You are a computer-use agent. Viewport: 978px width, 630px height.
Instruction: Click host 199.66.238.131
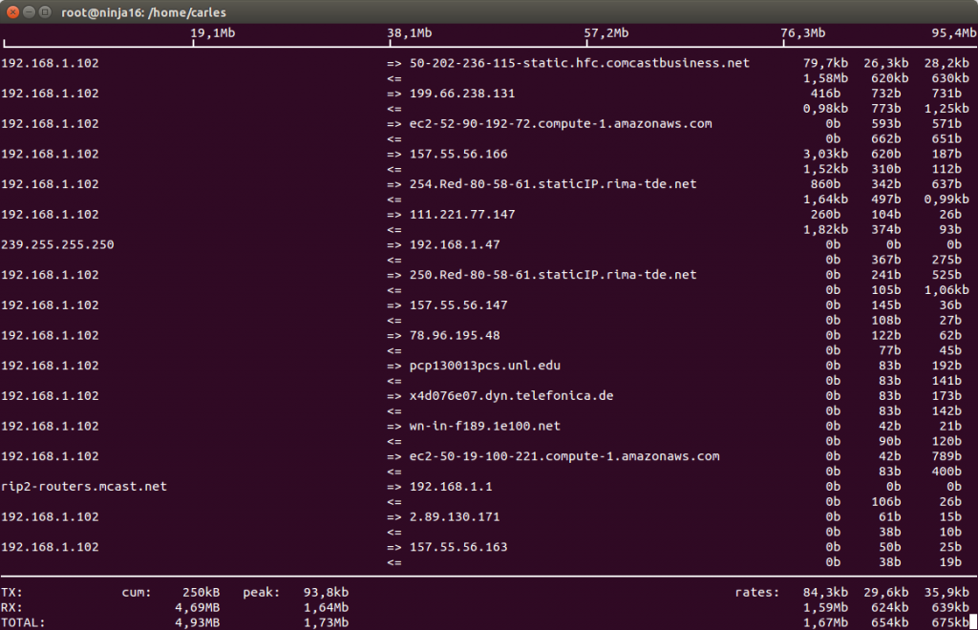click(x=462, y=94)
